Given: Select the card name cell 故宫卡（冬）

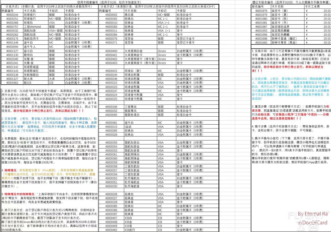Looking at the screenshot, I should click(x=288, y=23).
